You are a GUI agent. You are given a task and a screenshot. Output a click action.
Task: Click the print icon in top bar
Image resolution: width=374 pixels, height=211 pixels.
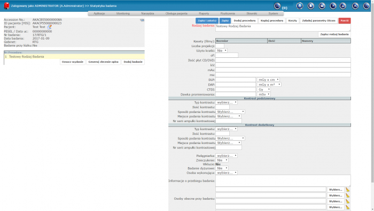click(x=322, y=6)
